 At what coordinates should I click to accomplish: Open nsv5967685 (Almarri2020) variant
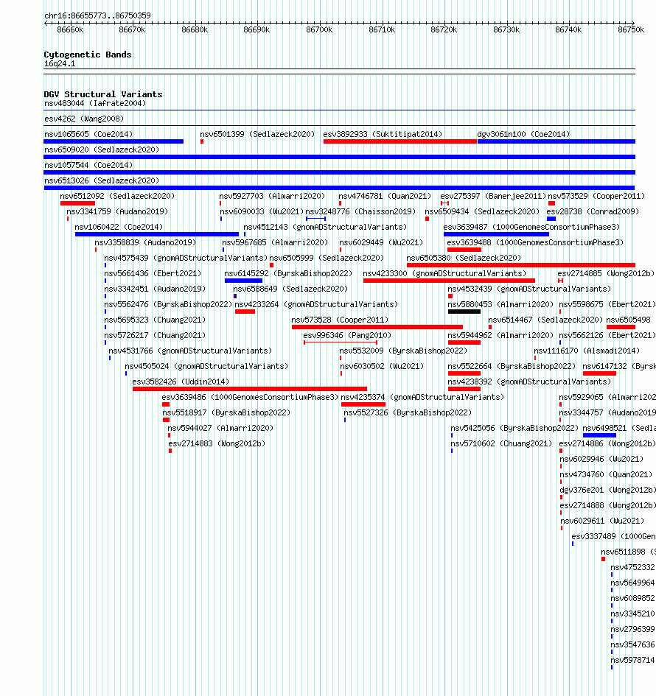(275, 243)
